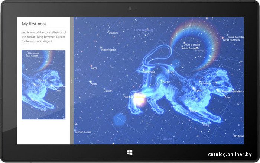Select the Adhafera star label

[205, 83]
